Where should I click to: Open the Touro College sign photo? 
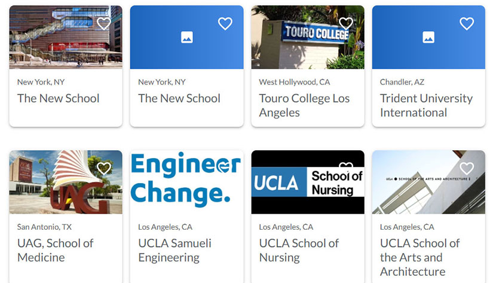coord(308,37)
